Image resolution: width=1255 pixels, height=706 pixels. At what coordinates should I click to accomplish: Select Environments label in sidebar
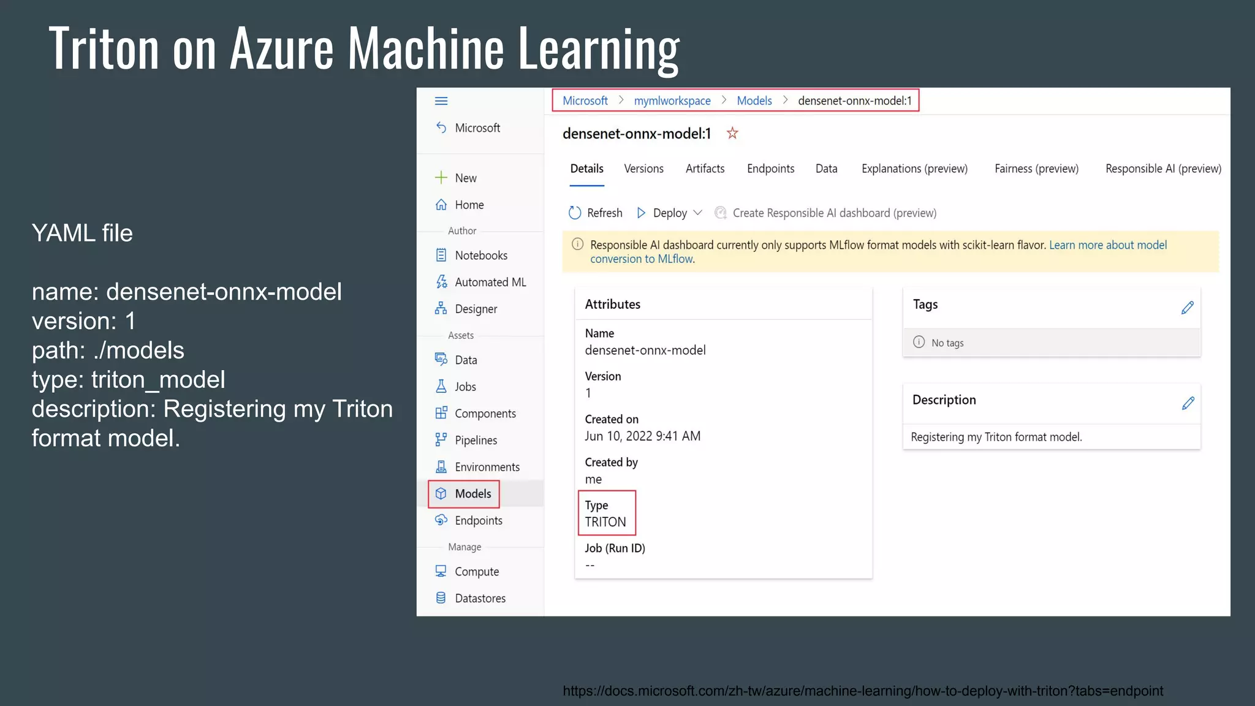(x=487, y=467)
